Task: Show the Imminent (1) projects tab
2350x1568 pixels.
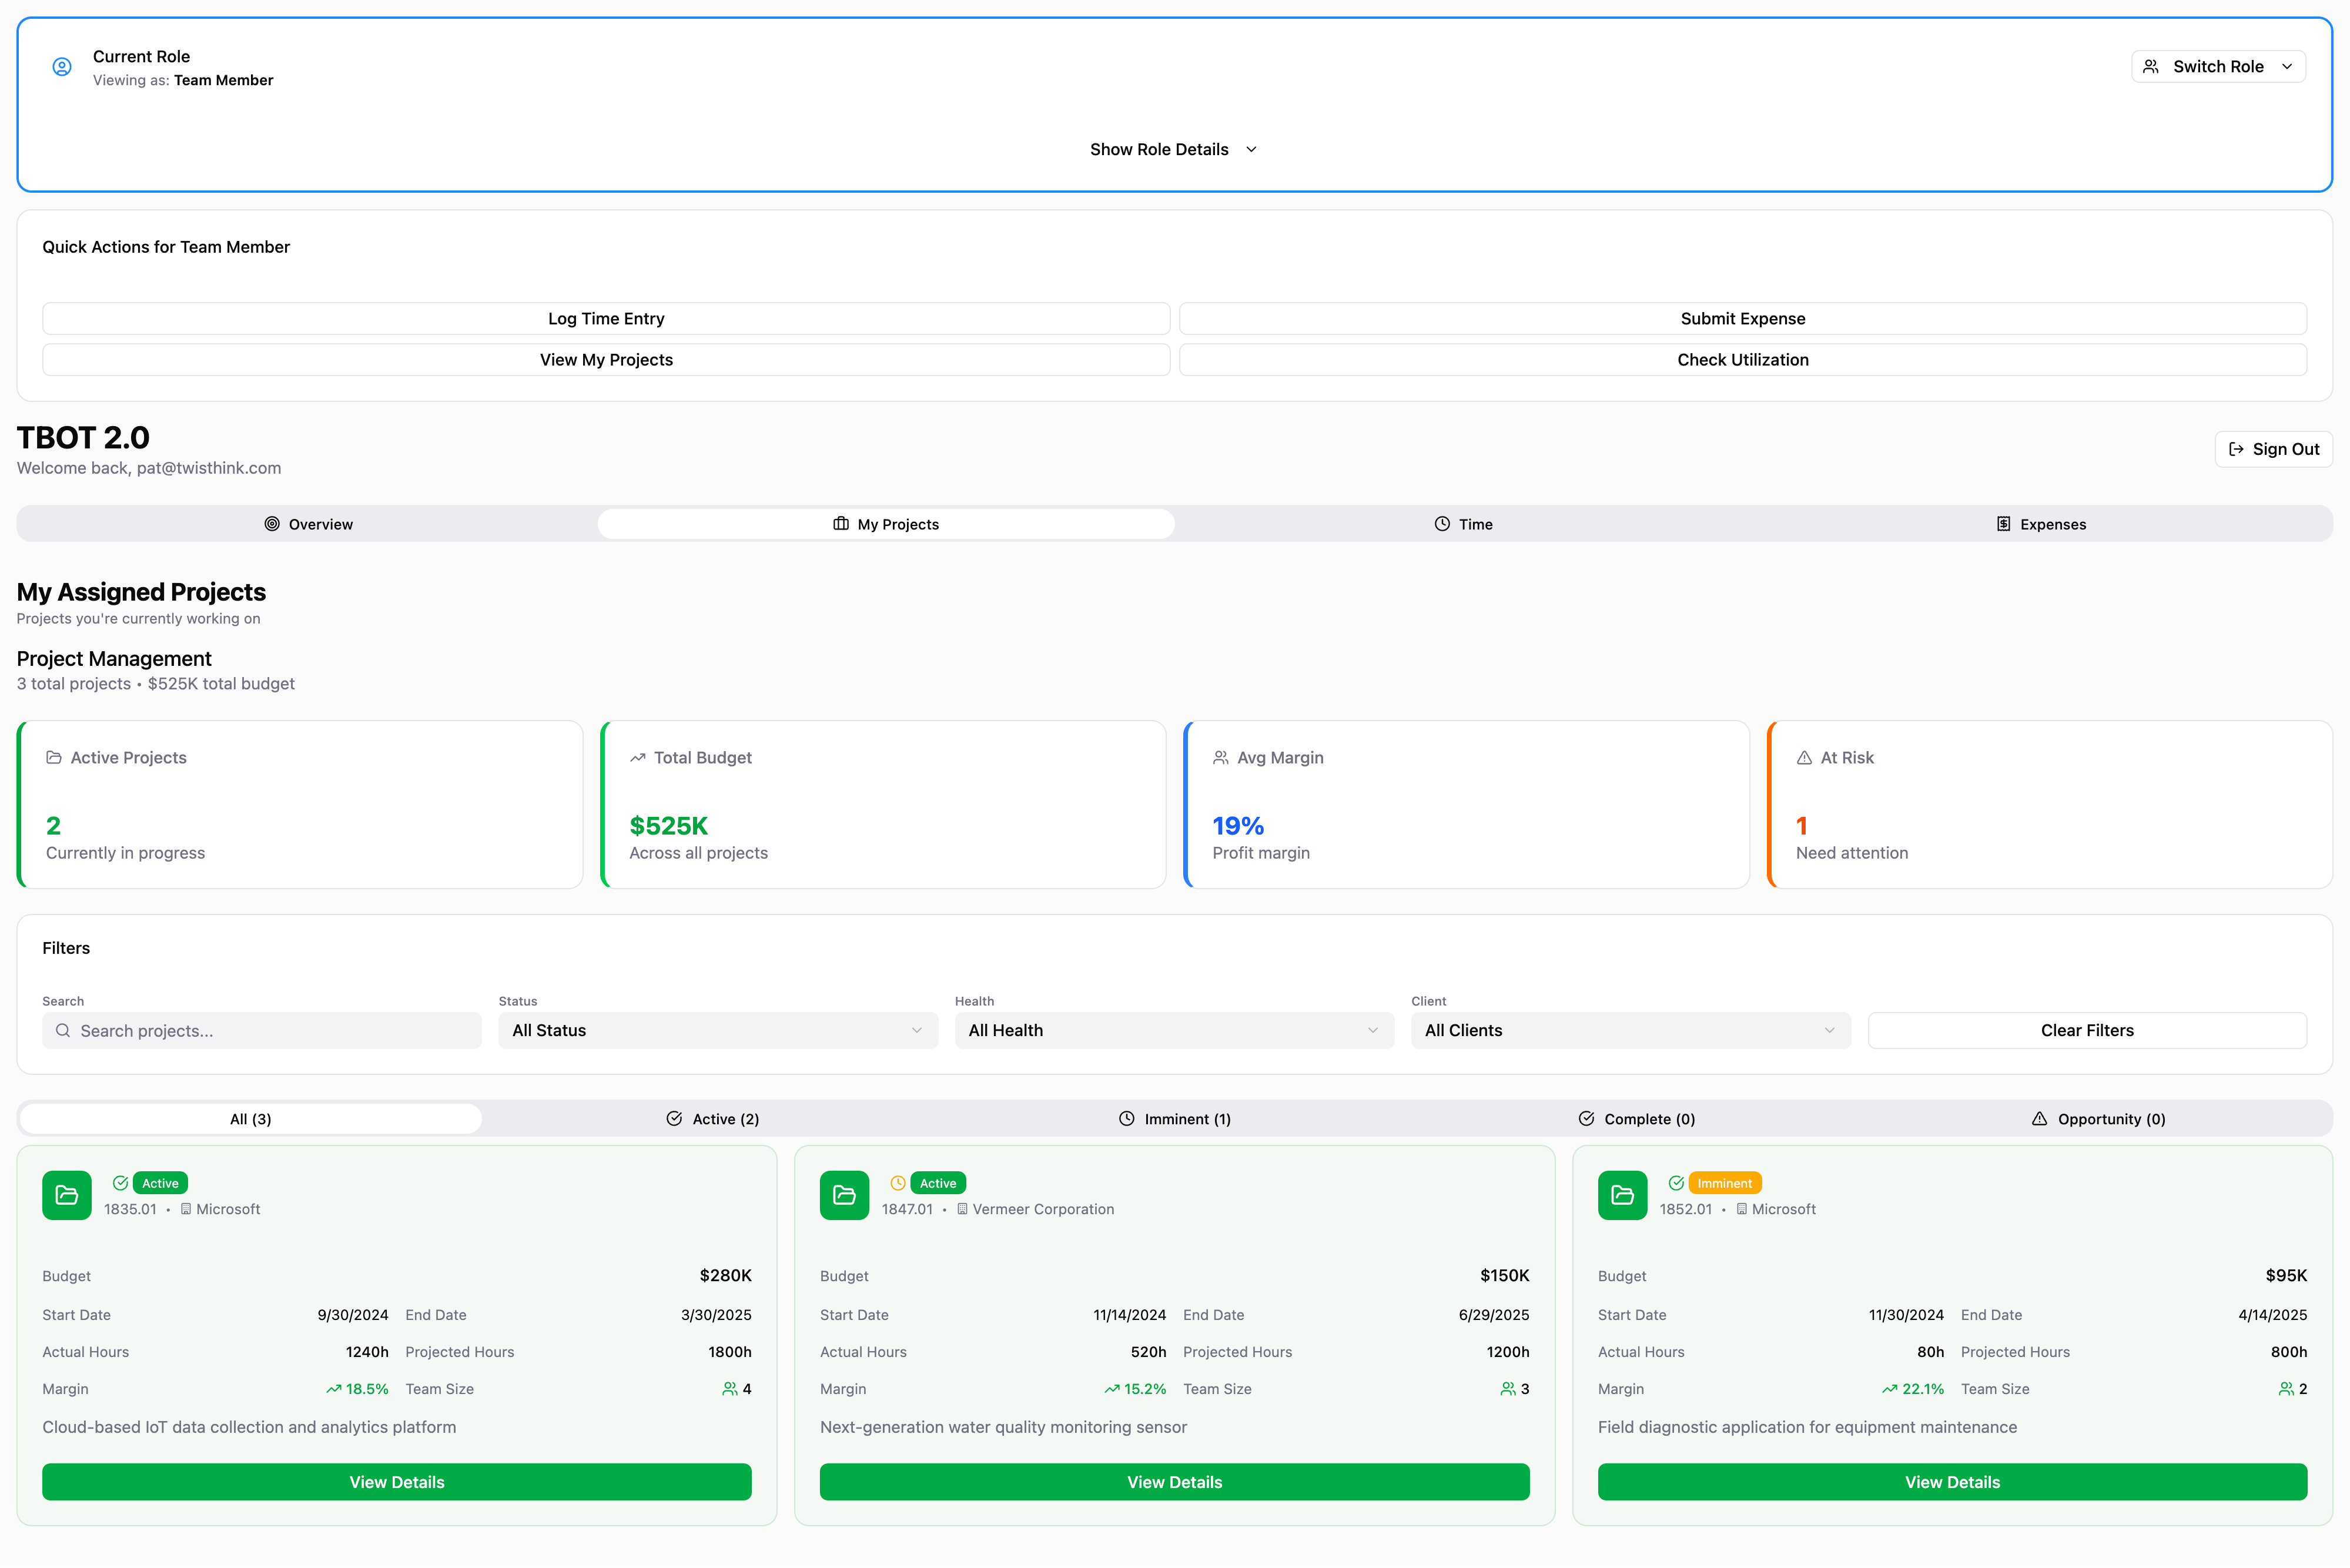Action: tap(1174, 1119)
